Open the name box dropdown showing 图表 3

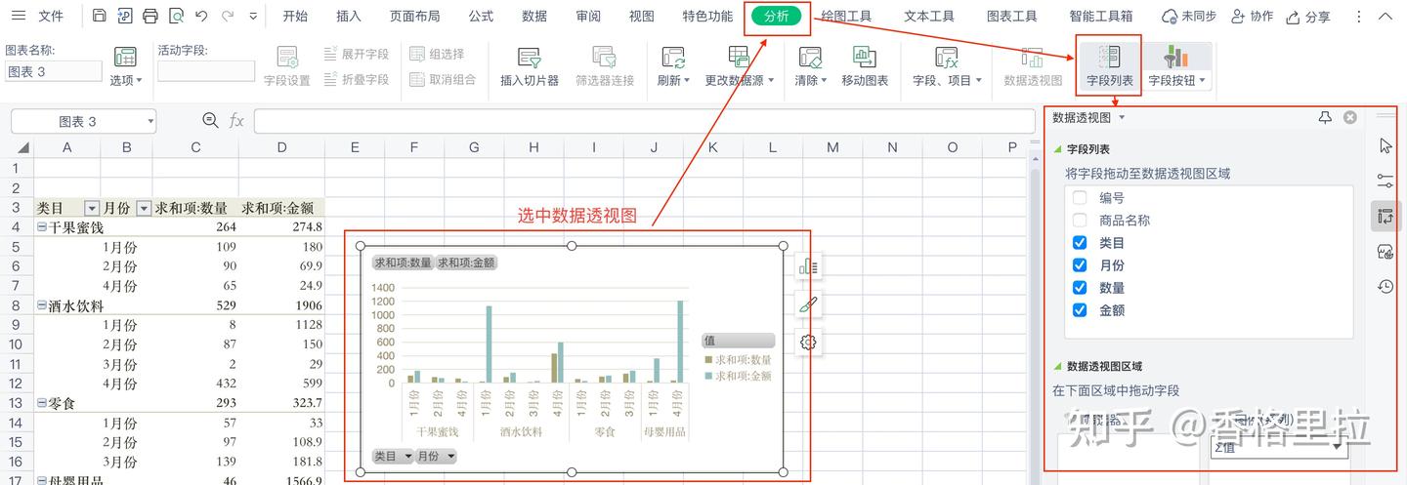coord(150,121)
